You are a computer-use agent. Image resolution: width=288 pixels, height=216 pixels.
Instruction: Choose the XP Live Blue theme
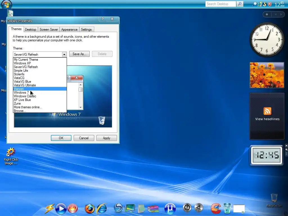40,100
